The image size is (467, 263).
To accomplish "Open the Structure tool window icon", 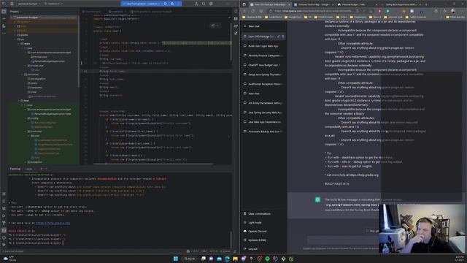I will coord(4,26).
